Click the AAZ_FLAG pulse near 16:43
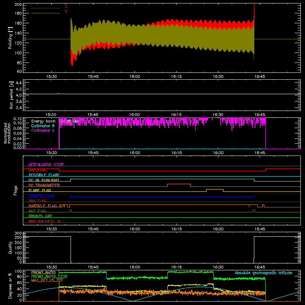This screenshot has width=305, height=305. click(x=254, y=211)
